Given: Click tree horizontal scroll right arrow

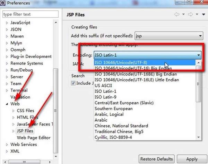Looking at the screenshot, I should click(50, 162).
